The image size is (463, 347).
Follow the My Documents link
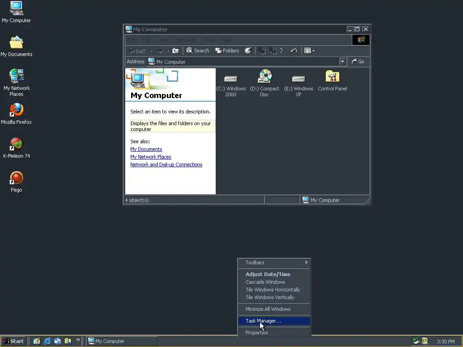click(146, 149)
